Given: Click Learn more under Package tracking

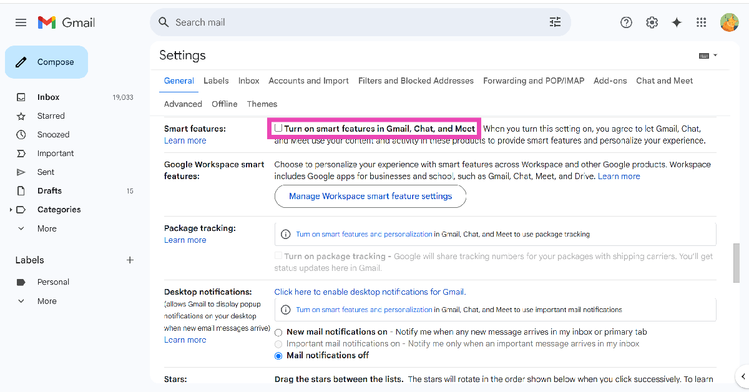Looking at the screenshot, I should [185, 240].
